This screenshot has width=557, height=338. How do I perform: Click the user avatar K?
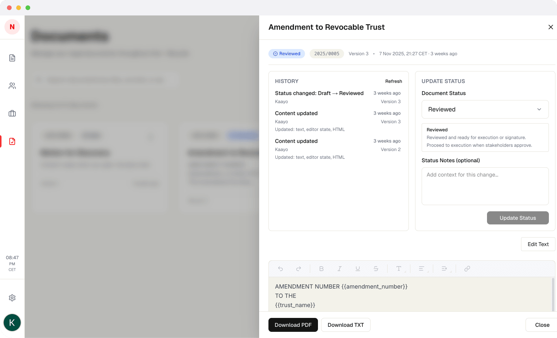pos(12,323)
